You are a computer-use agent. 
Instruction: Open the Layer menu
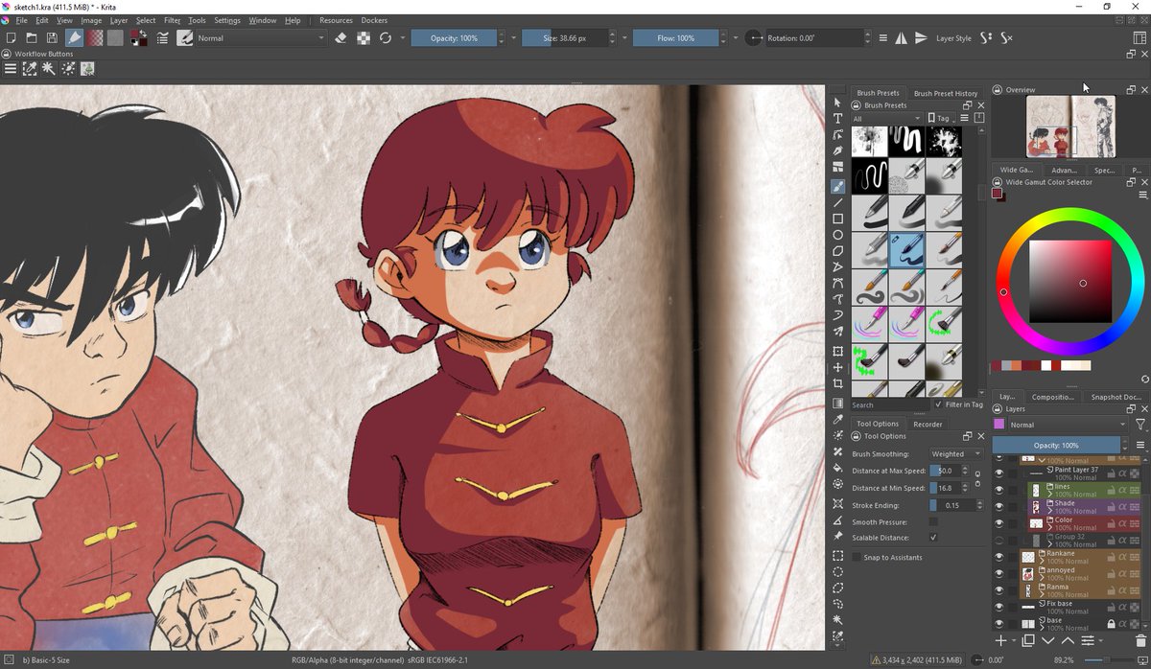click(119, 20)
